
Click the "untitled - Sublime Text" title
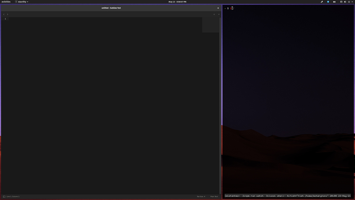pos(111,8)
